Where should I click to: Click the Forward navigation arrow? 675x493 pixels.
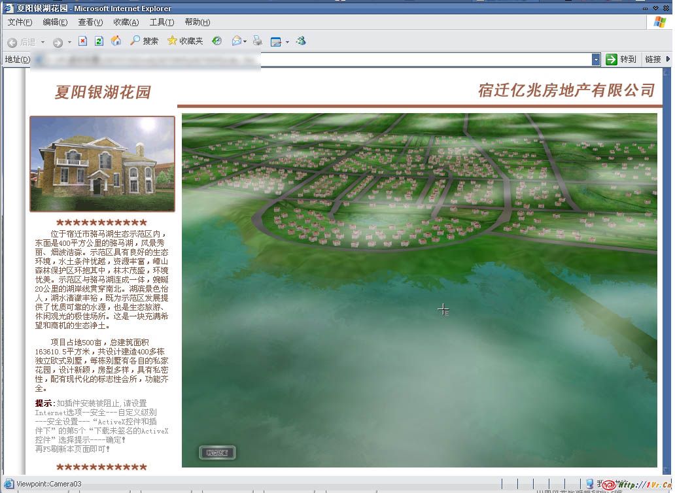point(58,42)
